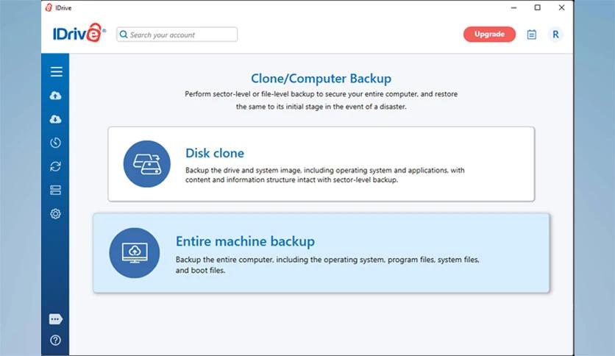Viewport: 615px width, 356px height.
Task: Maximize the IDrive window
Action: tap(537, 7)
